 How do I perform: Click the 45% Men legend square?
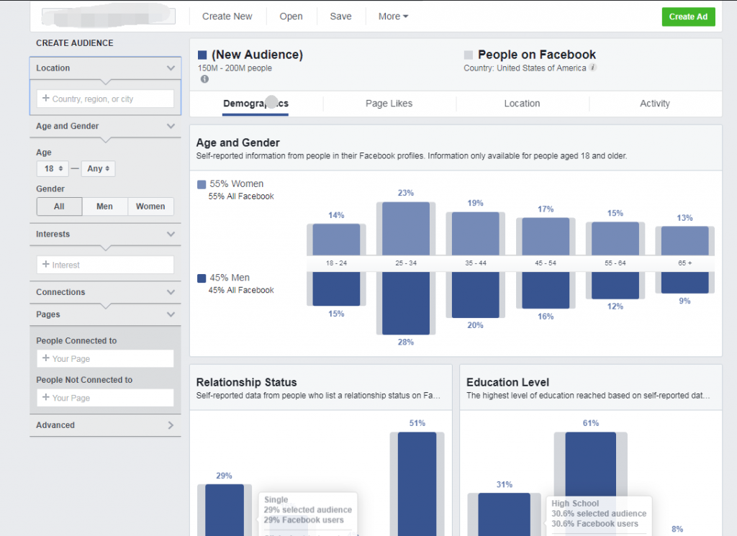click(202, 278)
